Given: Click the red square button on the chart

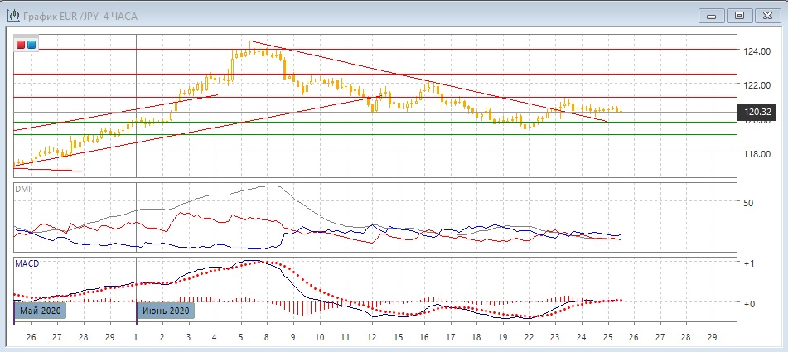Looking at the screenshot, I should pyautogui.click(x=22, y=45).
